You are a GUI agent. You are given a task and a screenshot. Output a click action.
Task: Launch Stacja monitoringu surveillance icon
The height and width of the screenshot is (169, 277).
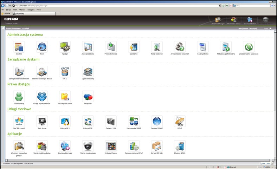(x=88, y=146)
